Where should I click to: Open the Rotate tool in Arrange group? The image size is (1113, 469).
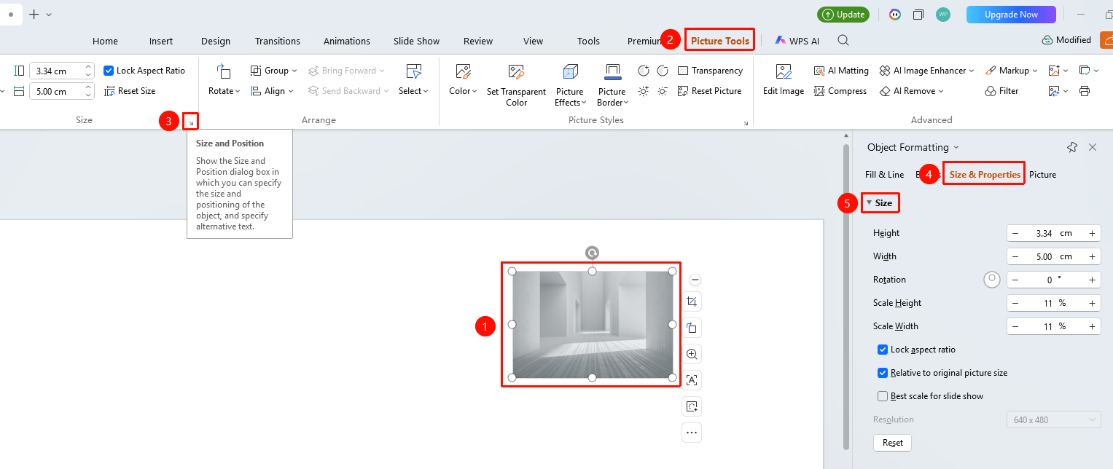[224, 79]
